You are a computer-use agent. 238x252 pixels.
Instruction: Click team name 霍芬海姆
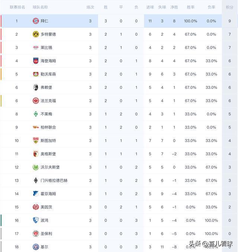click(48, 194)
